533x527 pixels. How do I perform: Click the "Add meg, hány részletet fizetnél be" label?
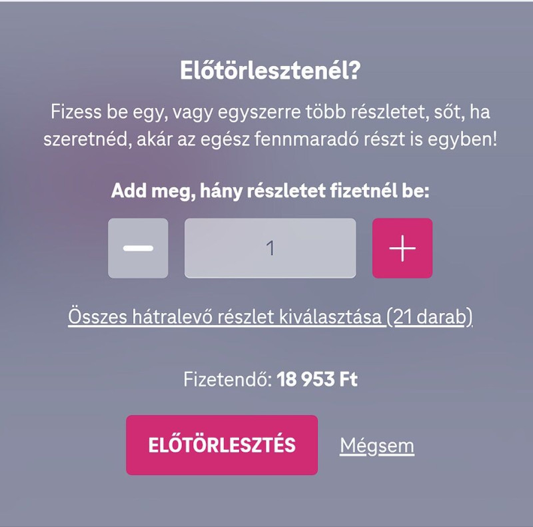270,191
